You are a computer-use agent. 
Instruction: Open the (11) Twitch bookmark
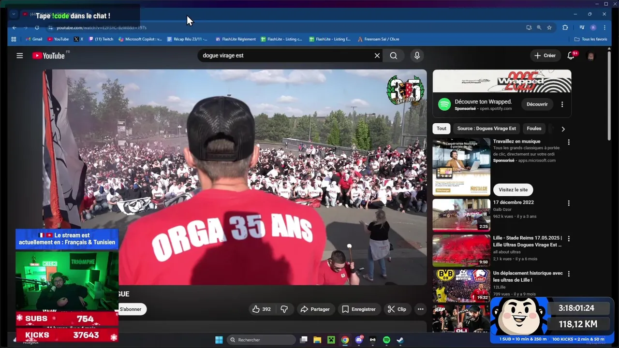coord(101,39)
